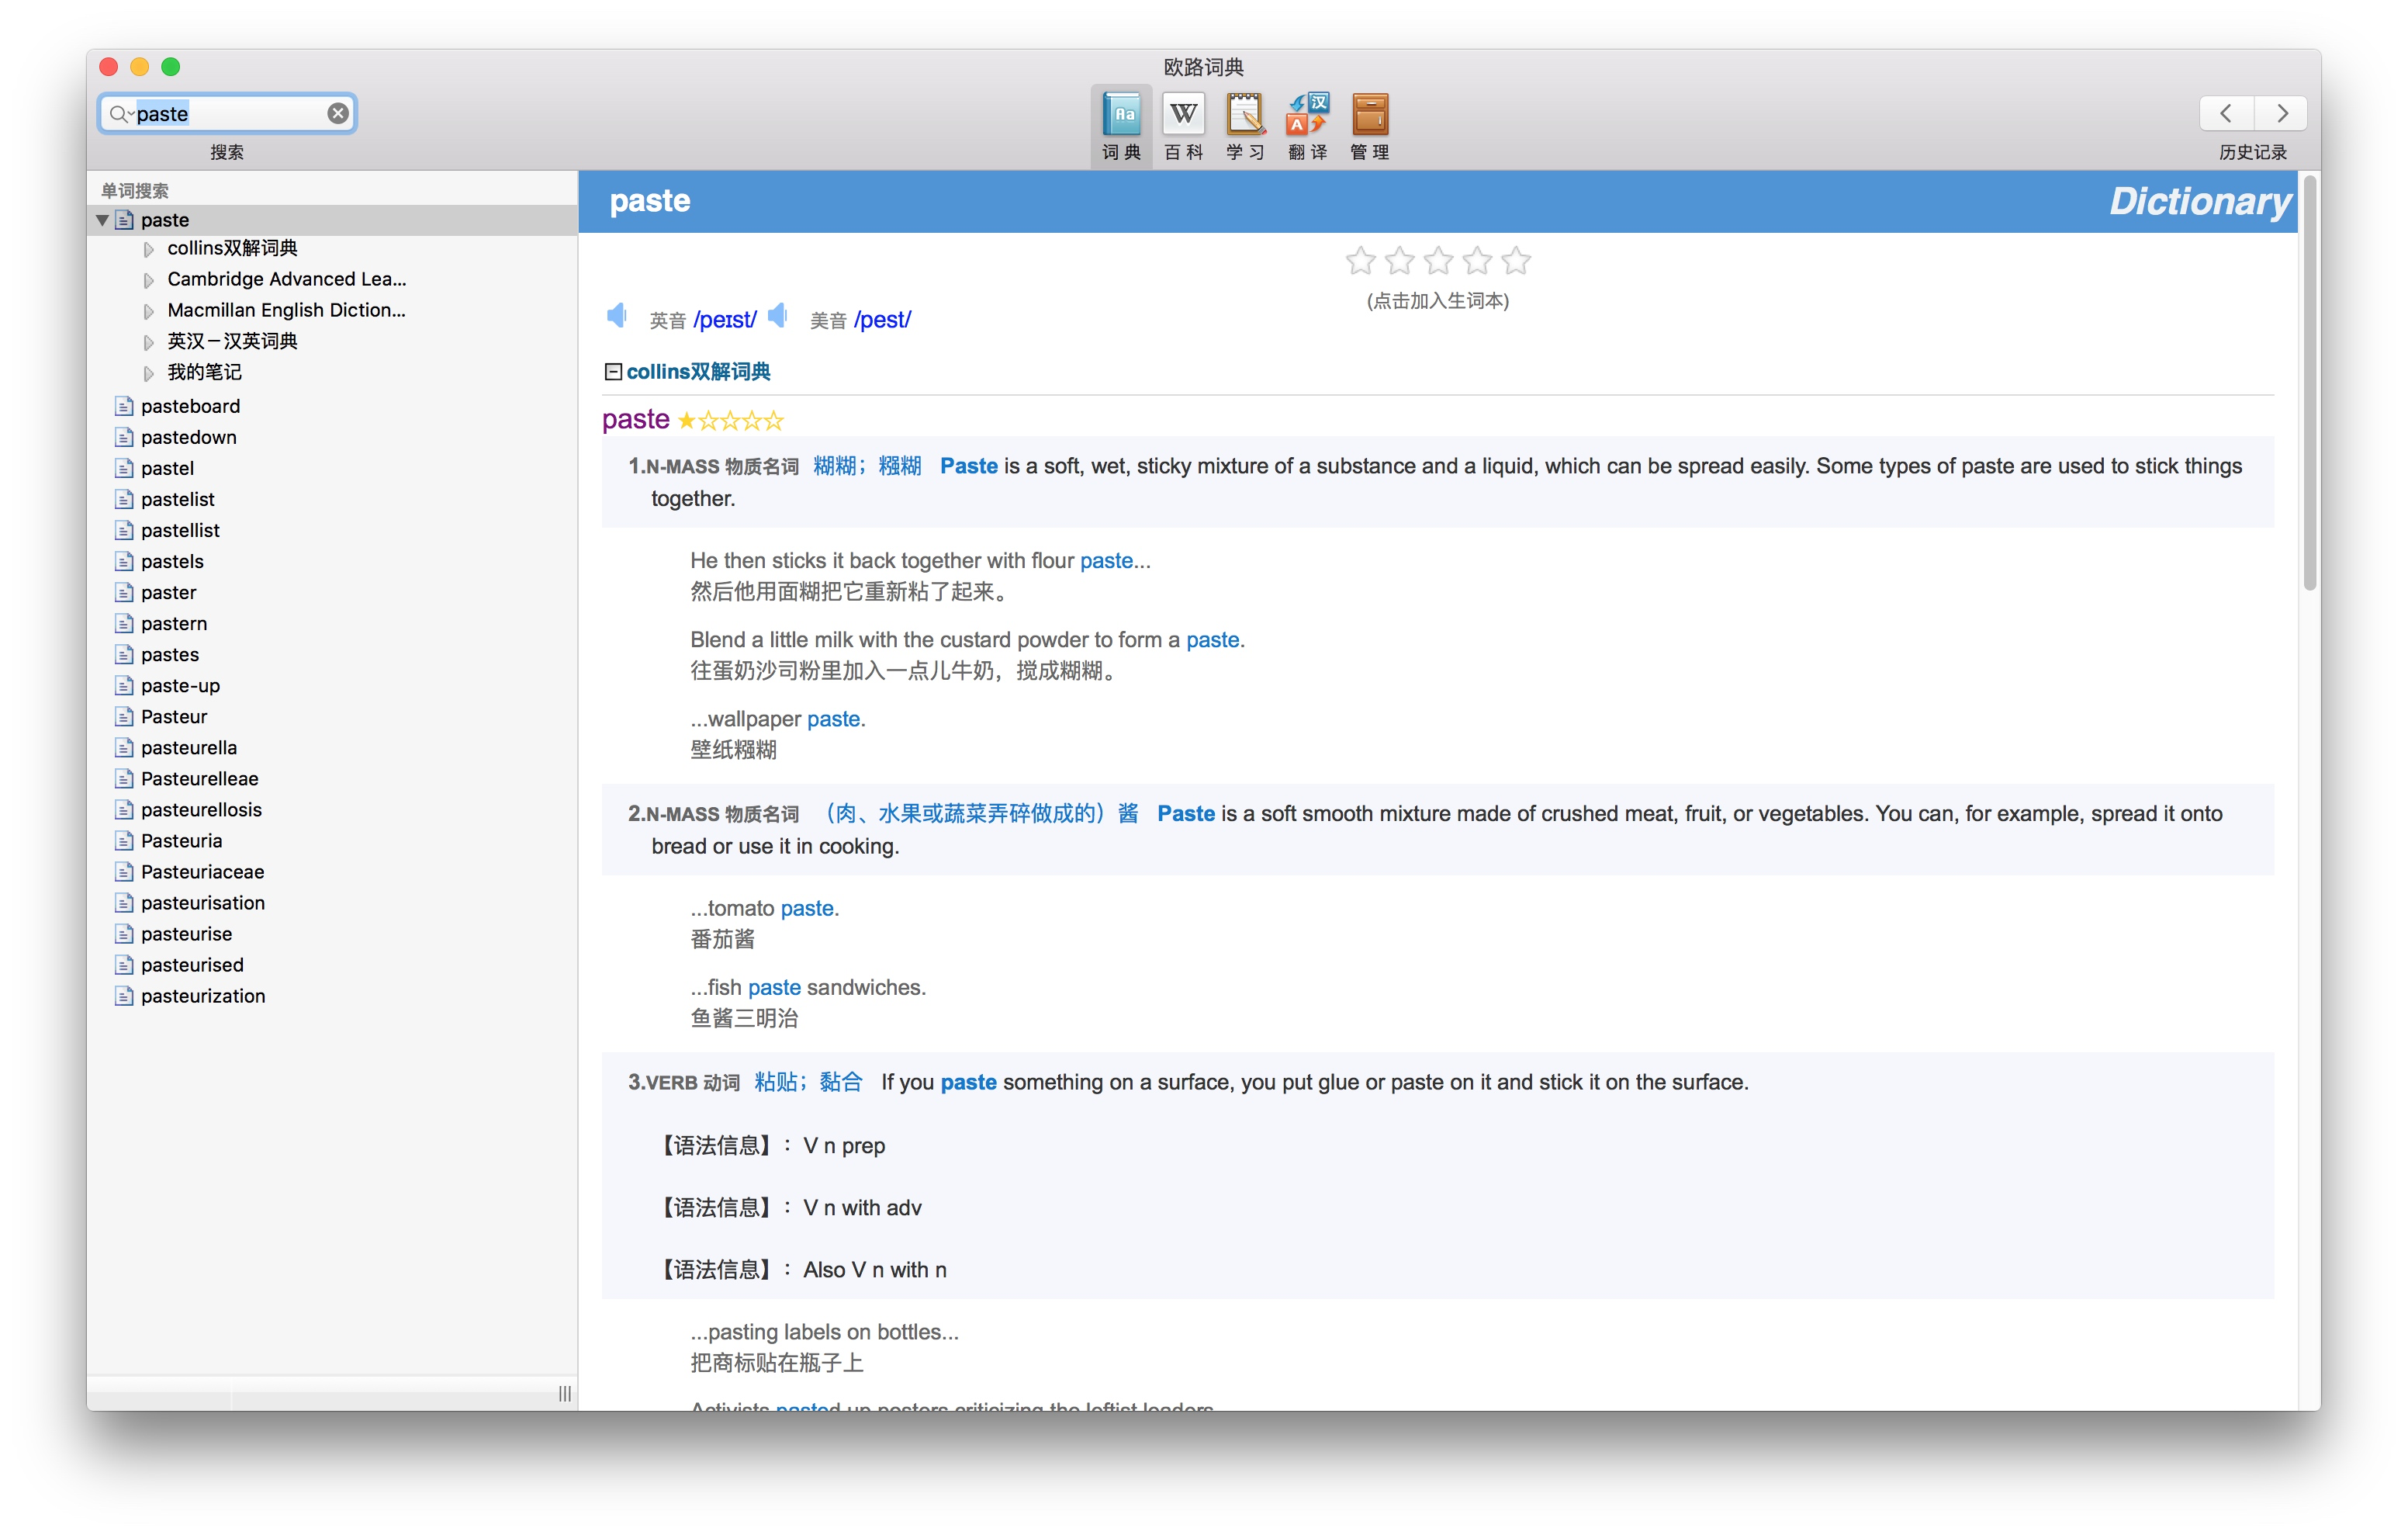Select pasteboard in the word list

[190, 407]
